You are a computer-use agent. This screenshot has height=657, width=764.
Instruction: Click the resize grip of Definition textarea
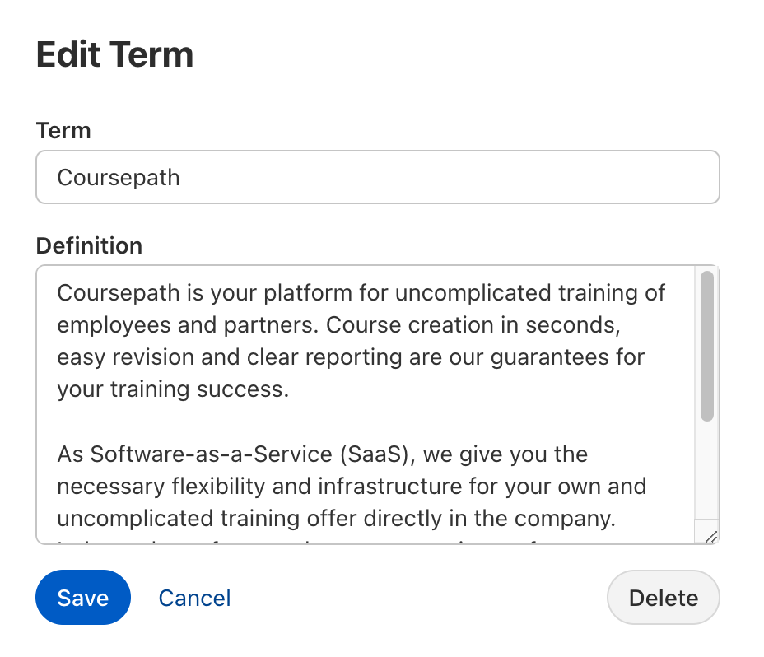coord(711,536)
